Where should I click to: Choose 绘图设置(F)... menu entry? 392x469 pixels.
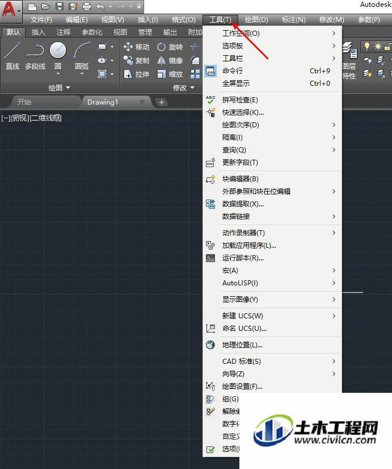tap(272, 387)
